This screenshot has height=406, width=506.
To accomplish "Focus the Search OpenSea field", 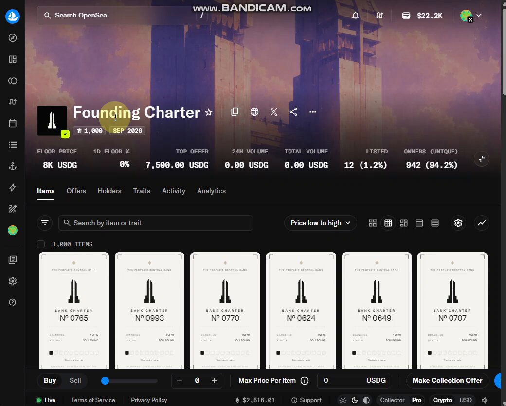I will [124, 16].
